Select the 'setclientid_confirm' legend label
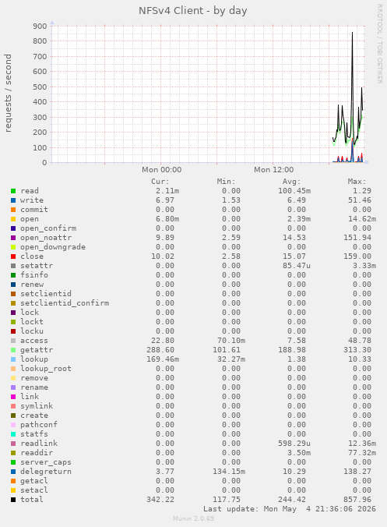 coord(65,303)
